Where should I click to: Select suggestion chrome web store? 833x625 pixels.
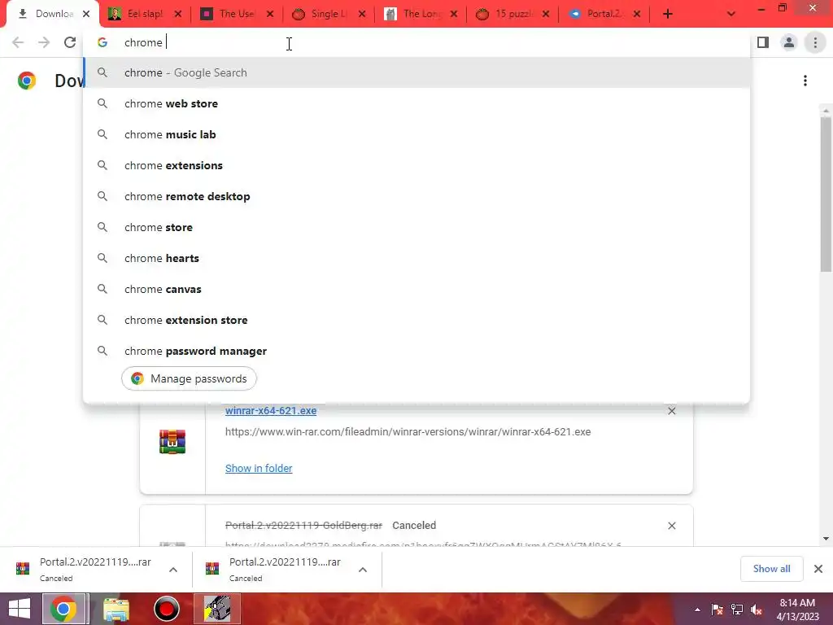click(416, 103)
